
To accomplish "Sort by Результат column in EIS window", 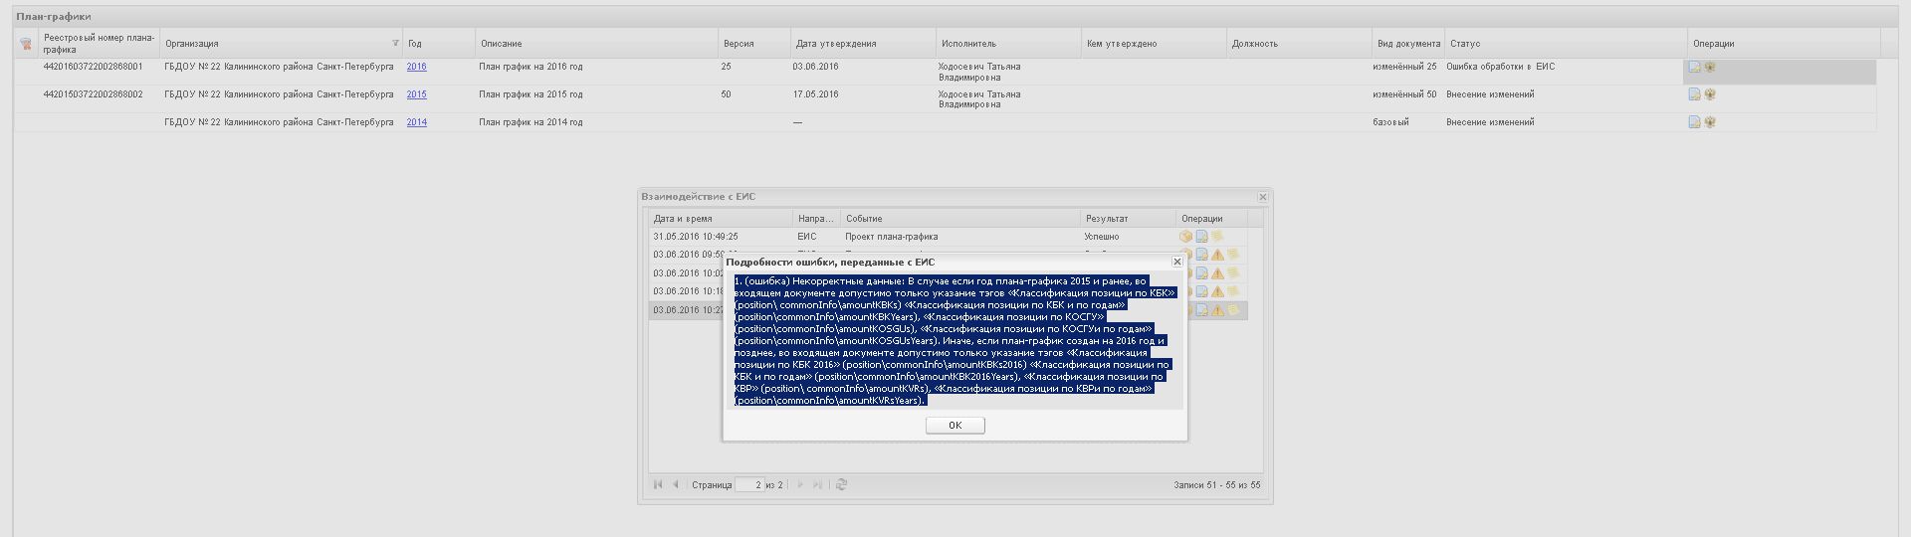I will click(1128, 219).
